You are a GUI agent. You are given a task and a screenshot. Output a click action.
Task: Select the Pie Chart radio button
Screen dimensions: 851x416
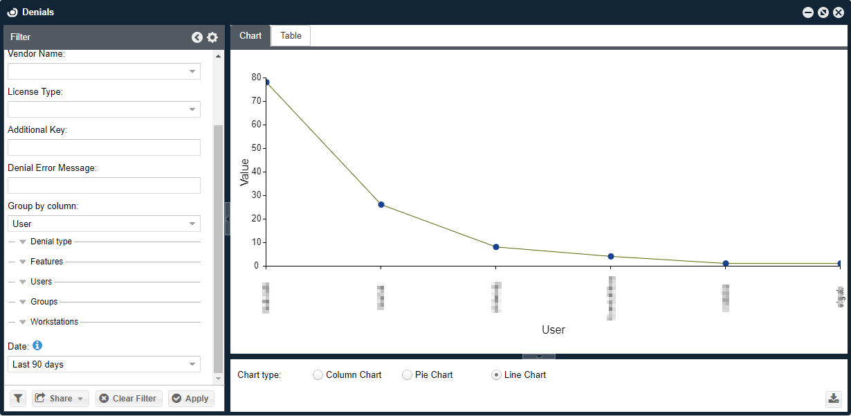[407, 375]
